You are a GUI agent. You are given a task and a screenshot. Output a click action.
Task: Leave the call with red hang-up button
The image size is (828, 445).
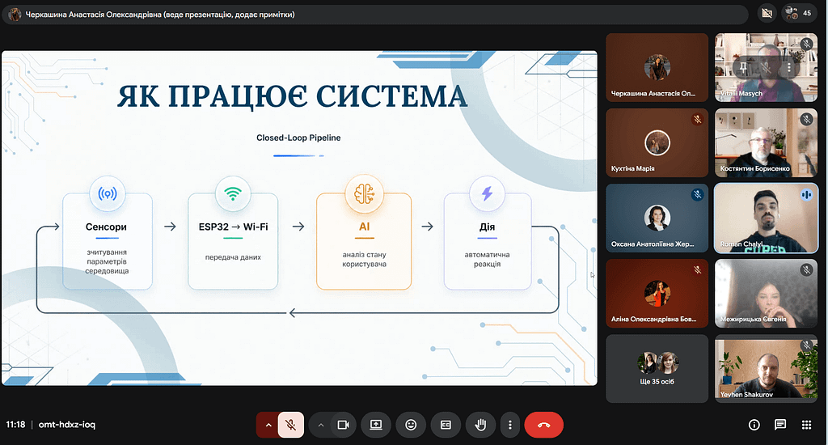(544, 425)
